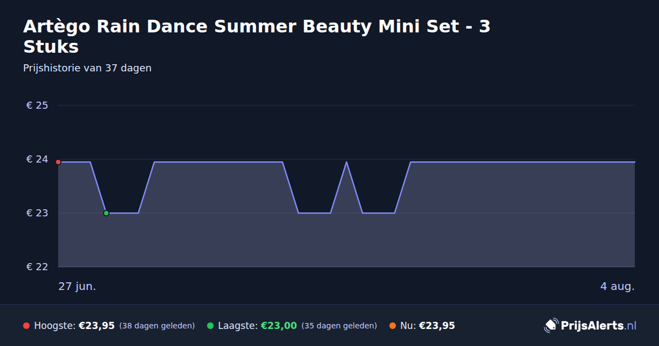659x346 pixels.
Task: Click the 35 dagen geleden note
Action: (339, 326)
